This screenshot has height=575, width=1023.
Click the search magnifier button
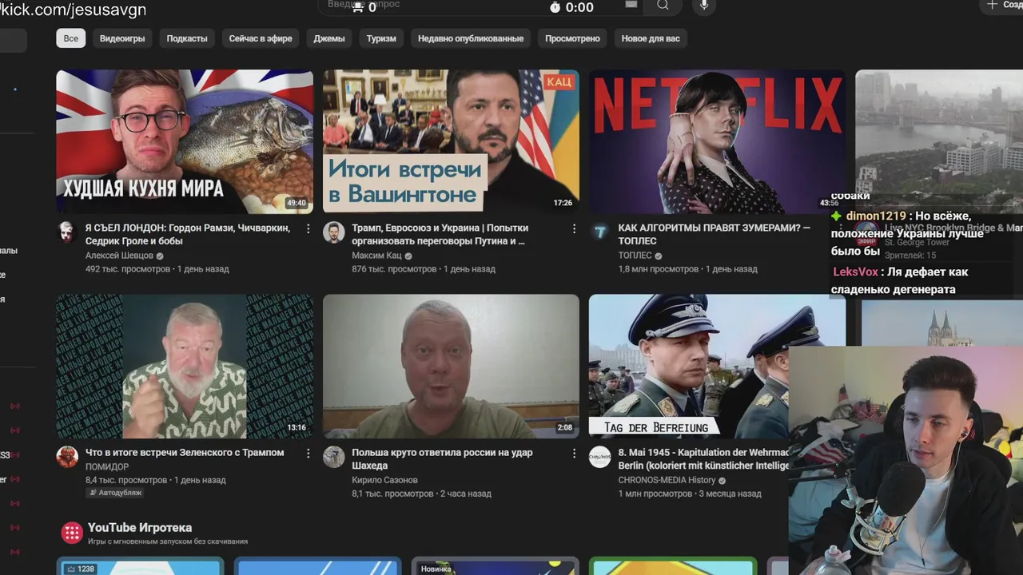coord(663,6)
